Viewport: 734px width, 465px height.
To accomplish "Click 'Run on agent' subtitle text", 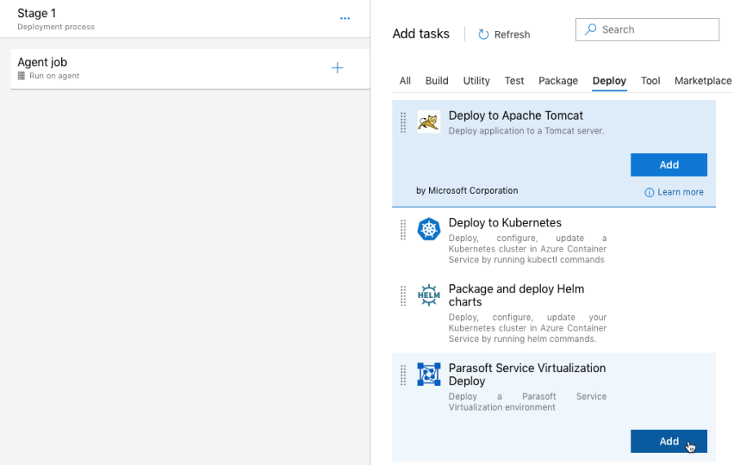I will pyautogui.click(x=55, y=76).
